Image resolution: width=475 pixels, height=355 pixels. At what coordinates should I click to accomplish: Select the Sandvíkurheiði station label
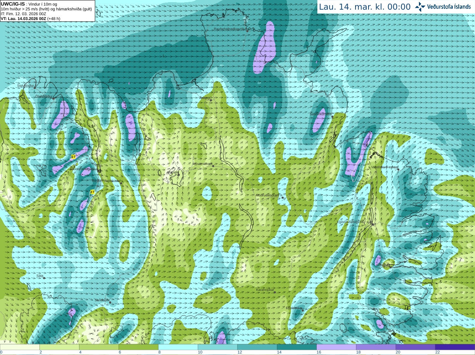[321, 115]
